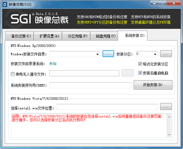Click the disabled ... button for unattended file
This screenshot has height=149, width=183.
point(127,73)
